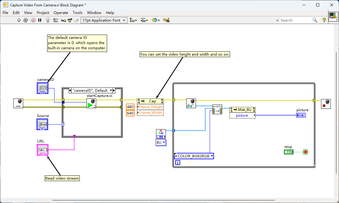Viewport: 339px width, 203px height.
Task: Toggle Highlight Execution light bulb
Action: [47, 20]
